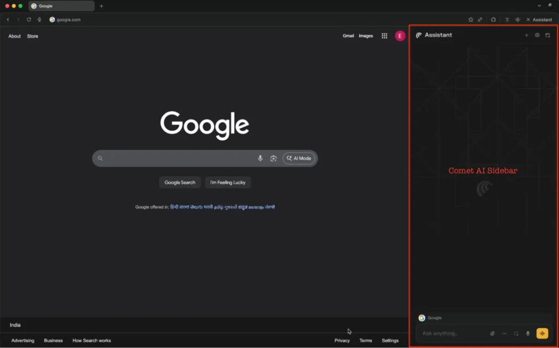This screenshot has height=348, width=559.
Task: Start a new Assistant chat with plus icon
Action: coord(526,35)
